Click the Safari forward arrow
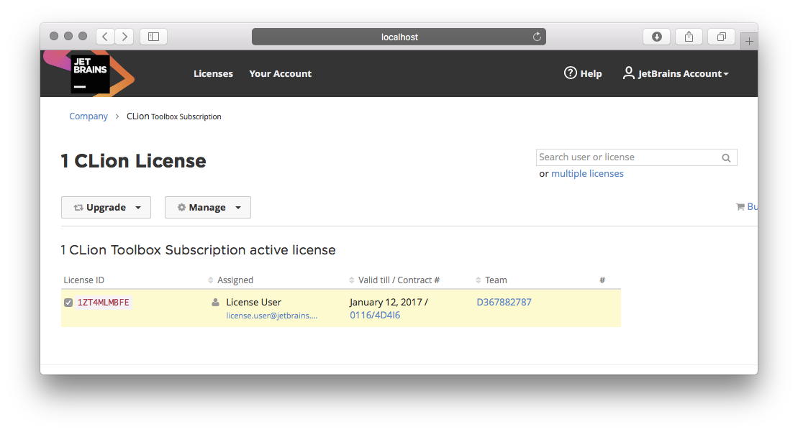 click(x=124, y=37)
